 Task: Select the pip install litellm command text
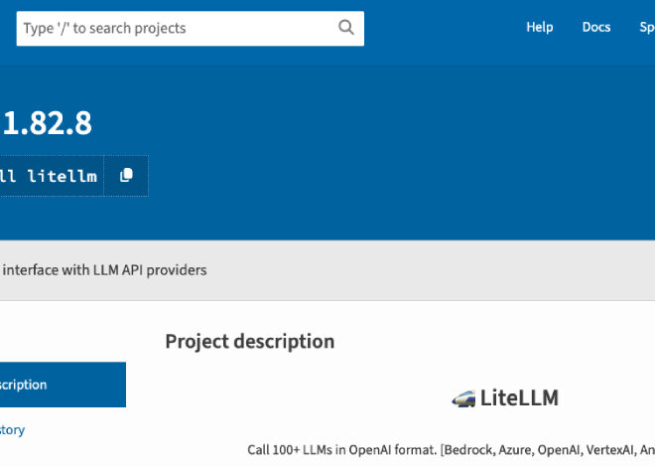click(49, 176)
